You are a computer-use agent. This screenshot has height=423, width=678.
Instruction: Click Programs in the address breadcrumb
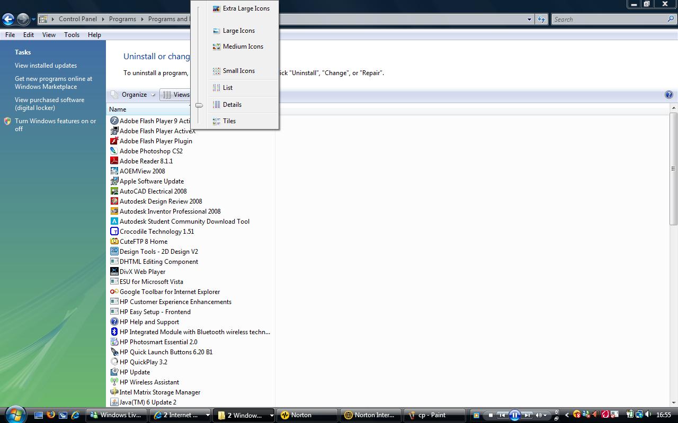click(122, 19)
